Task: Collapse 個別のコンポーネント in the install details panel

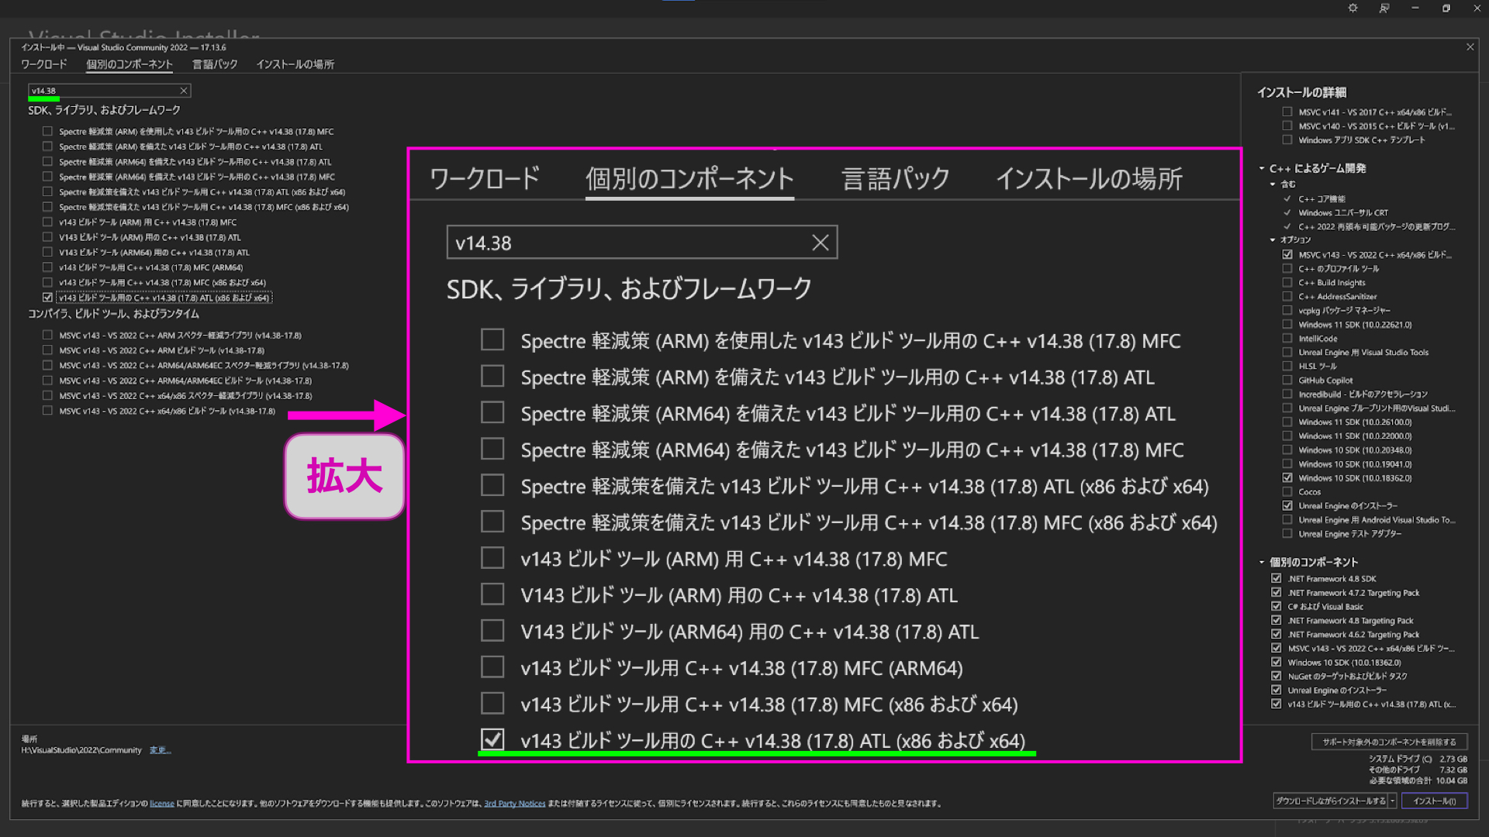Action: [1262, 562]
